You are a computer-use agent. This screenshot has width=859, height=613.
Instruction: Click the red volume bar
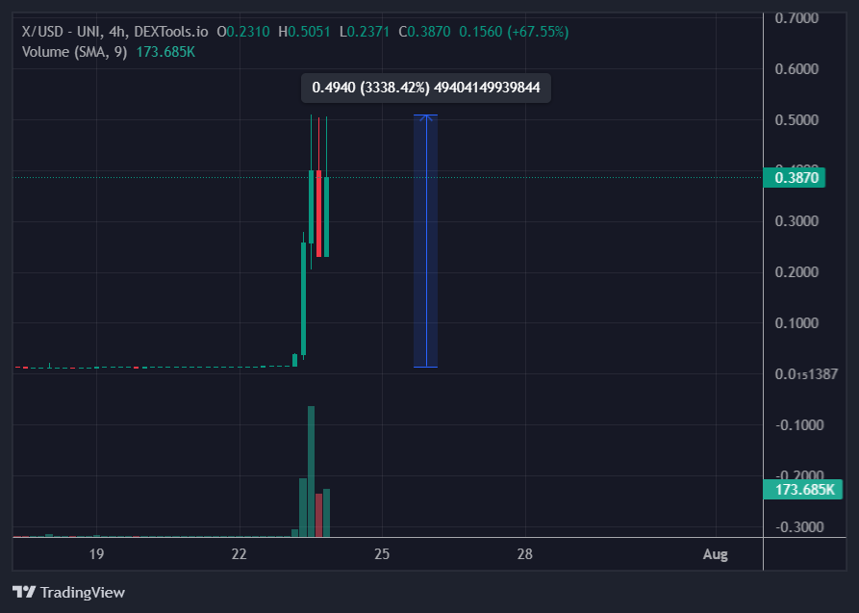pos(318,516)
